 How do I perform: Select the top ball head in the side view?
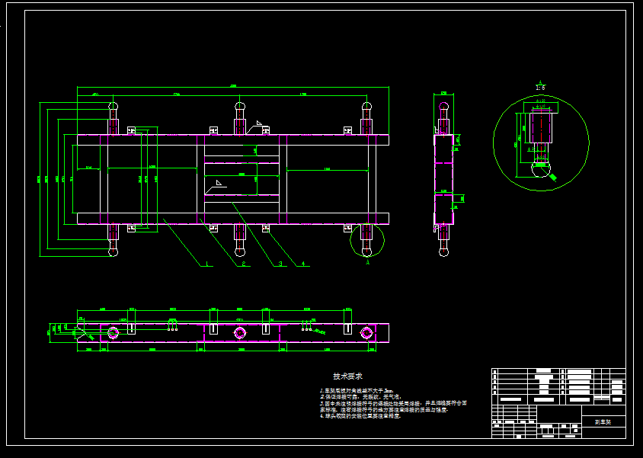coord(443,106)
